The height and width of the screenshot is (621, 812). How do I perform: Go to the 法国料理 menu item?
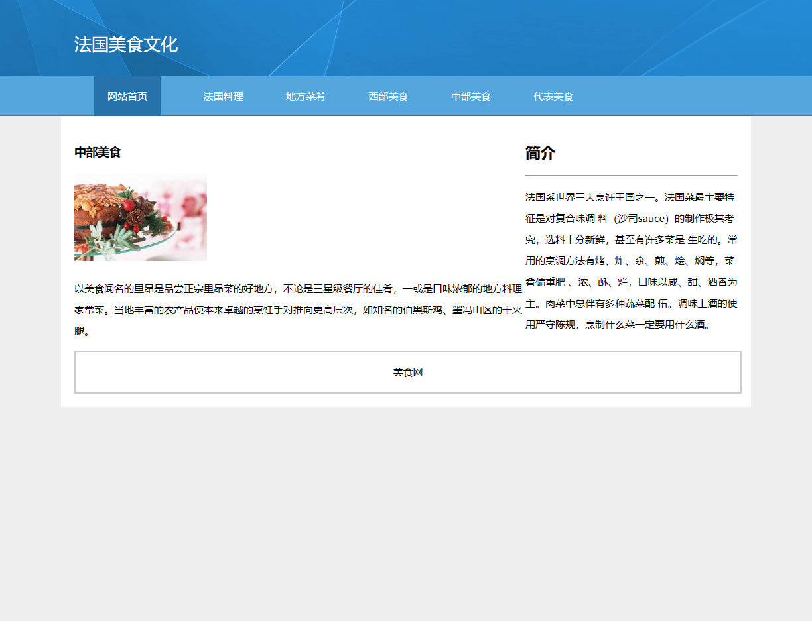pos(223,97)
